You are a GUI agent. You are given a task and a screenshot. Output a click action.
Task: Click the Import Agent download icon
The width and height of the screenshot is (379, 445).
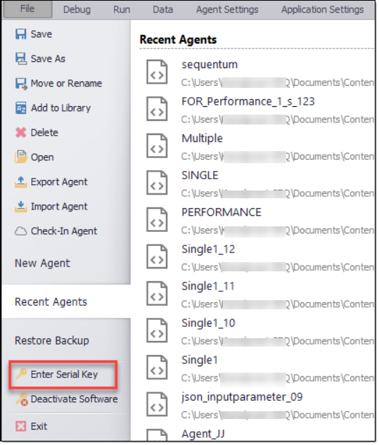coord(20,207)
